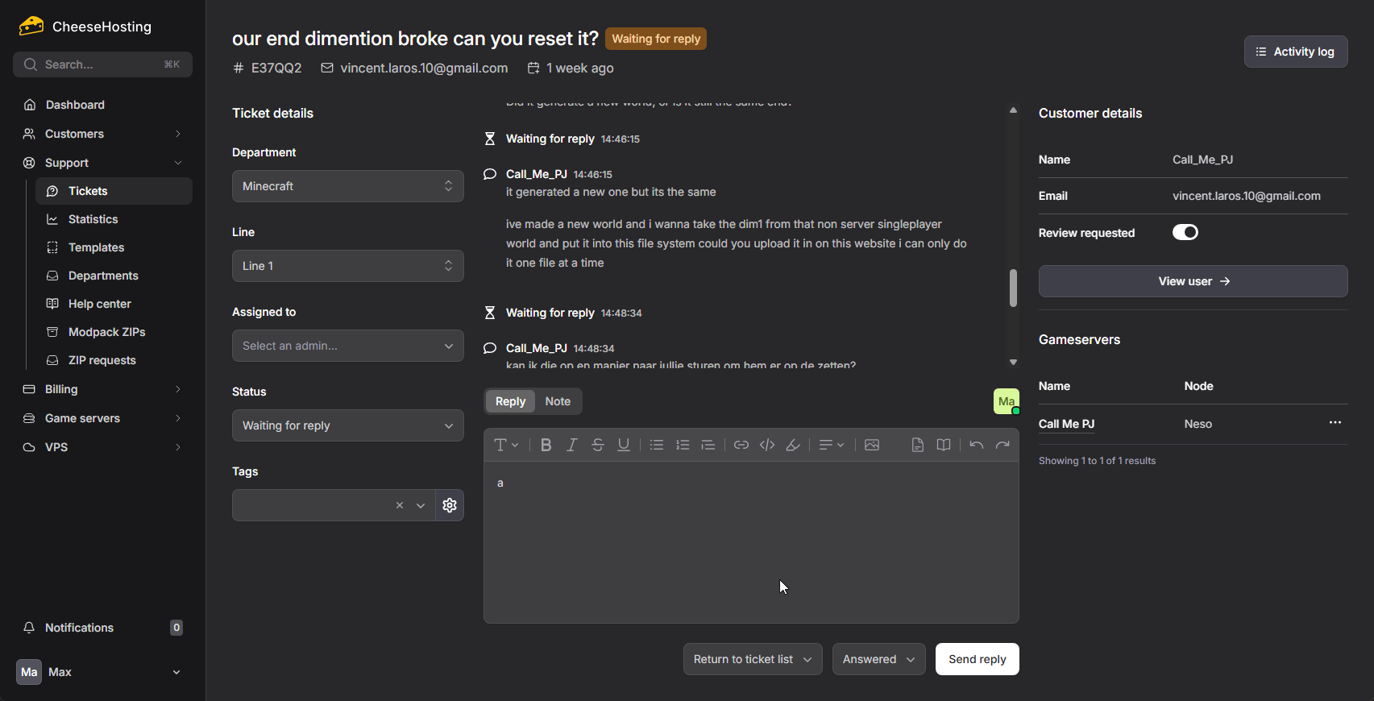Insert a code block with code icon
Screen dimensions: 1374x701
(x=766, y=445)
